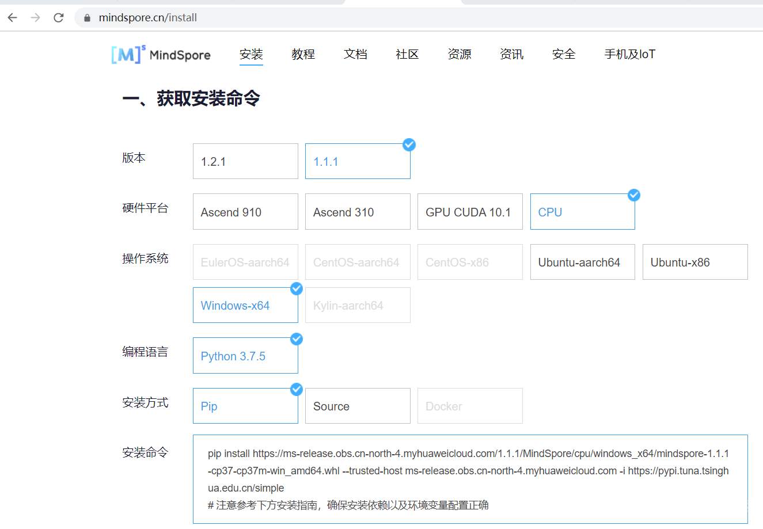Screen dimensions: 763x529
Task: Go forward in browser history
Action: (36, 17)
